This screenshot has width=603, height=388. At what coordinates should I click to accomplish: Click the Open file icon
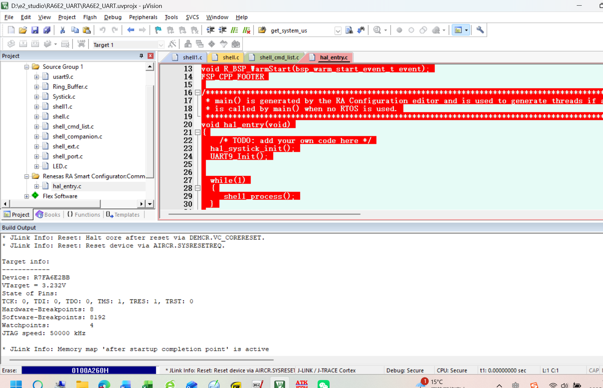tap(23, 30)
